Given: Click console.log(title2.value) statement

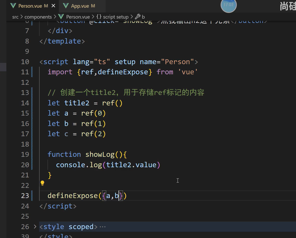Looking at the screenshot, I should pyautogui.click(x=108, y=165).
